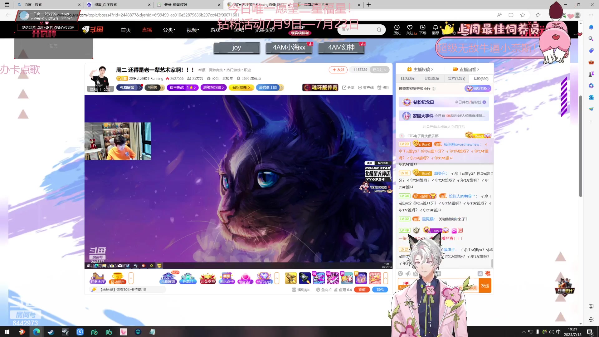Screen dimensions: 599x337
Task: Click the streamer avatar thumbnail
Action: [x=100, y=78]
